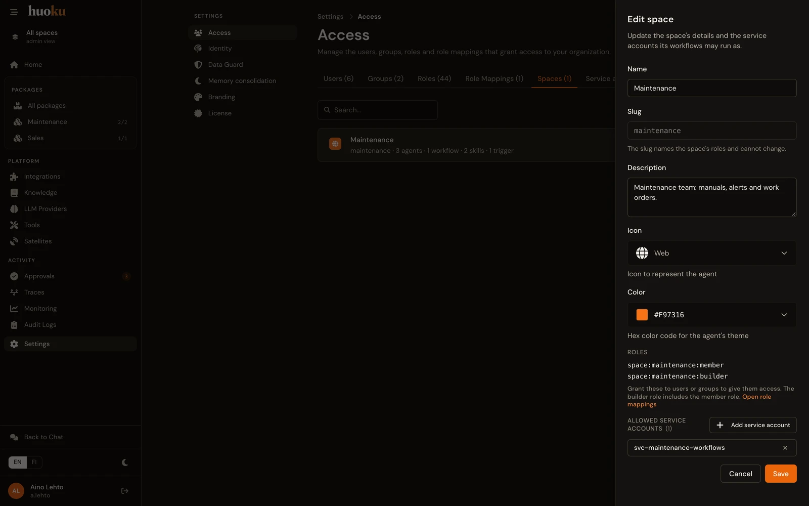The image size is (809, 506).
Task: Click Back to Chat
Action: (x=70, y=437)
